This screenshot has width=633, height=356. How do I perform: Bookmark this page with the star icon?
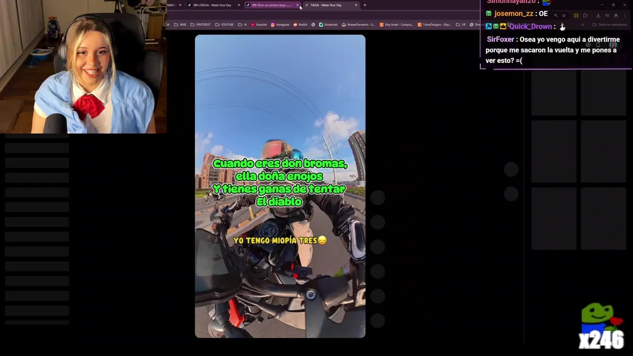pyautogui.click(x=564, y=15)
